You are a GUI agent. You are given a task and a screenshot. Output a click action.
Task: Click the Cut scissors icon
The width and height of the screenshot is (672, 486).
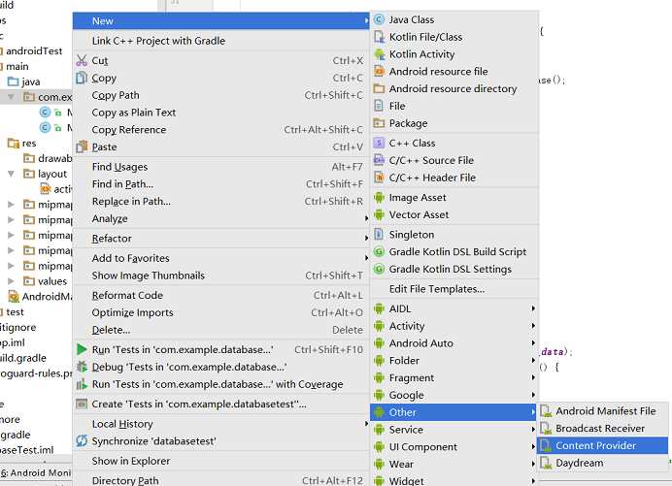pyautogui.click(x=82, y=60)
